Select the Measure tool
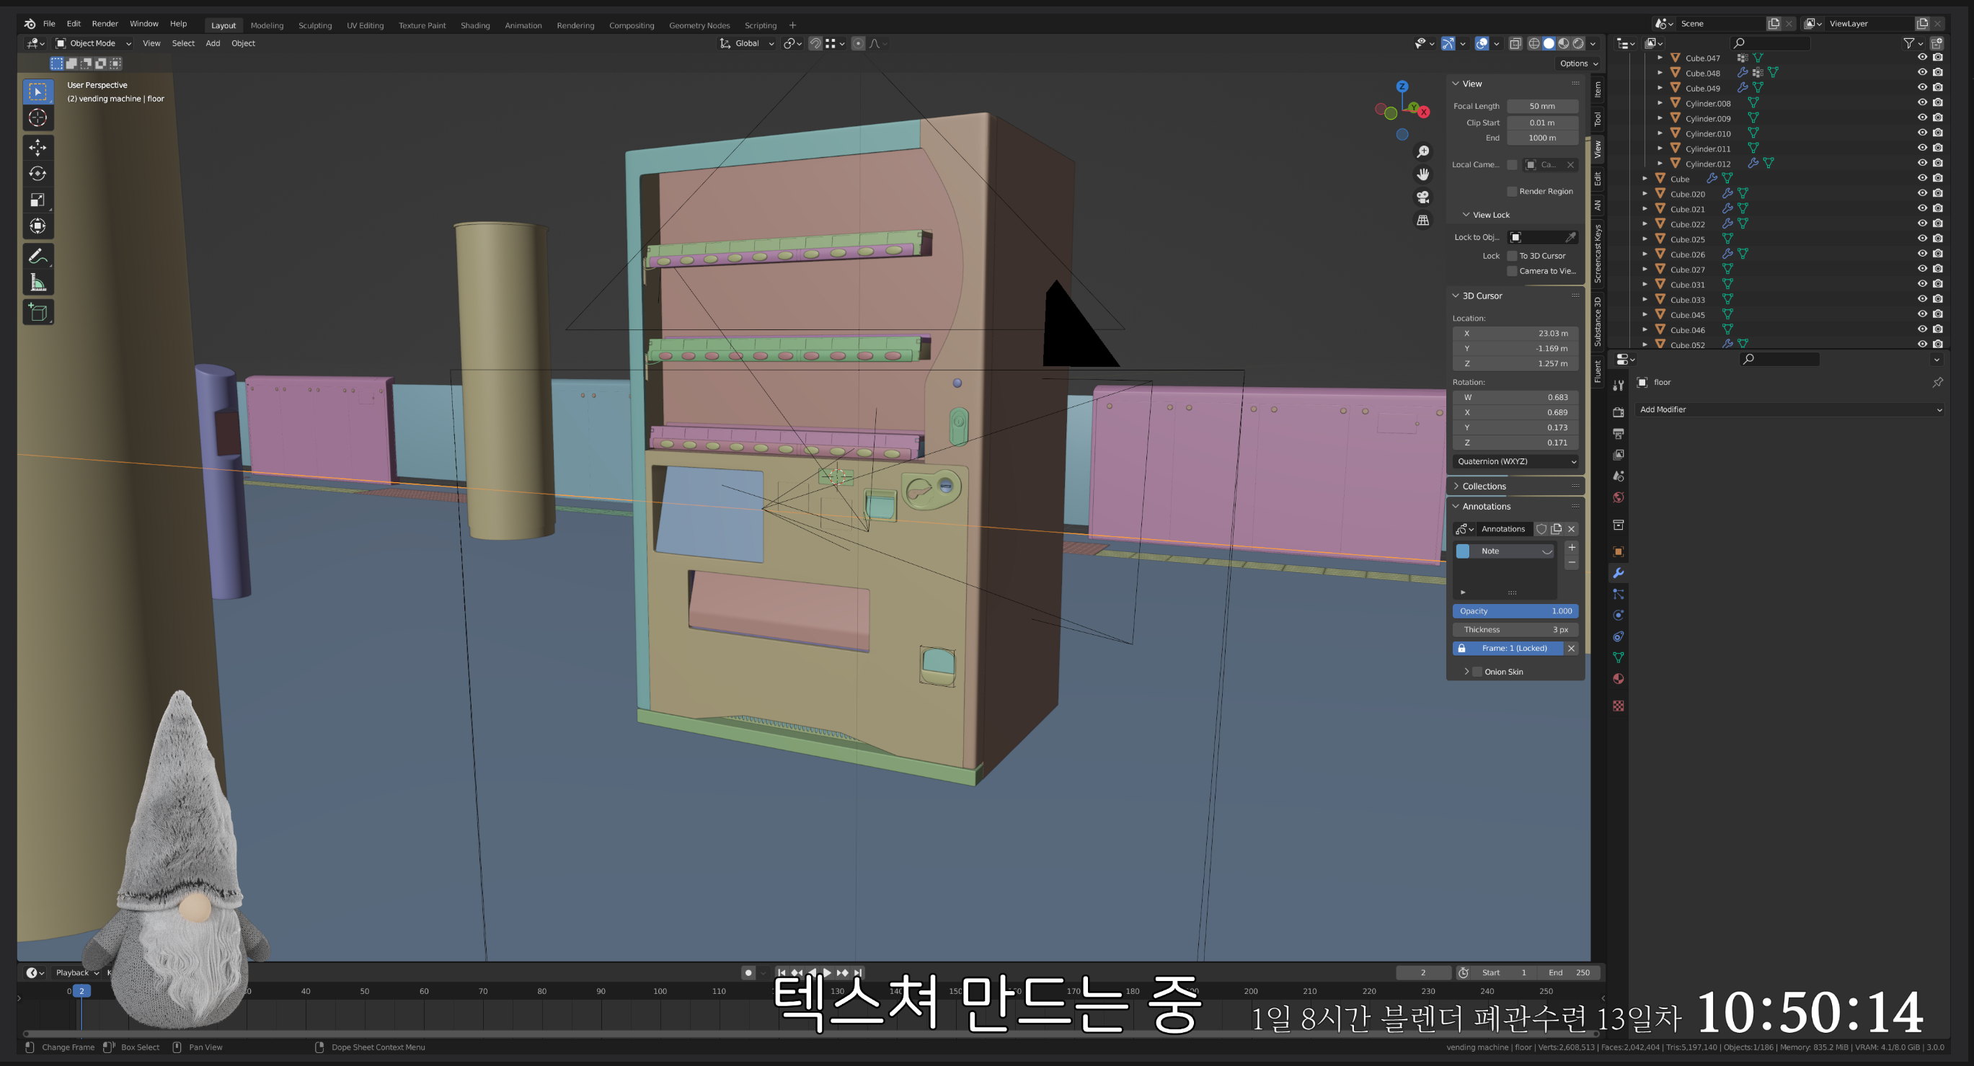This screenshot has width=1974, height=1066. coord(37,283)
